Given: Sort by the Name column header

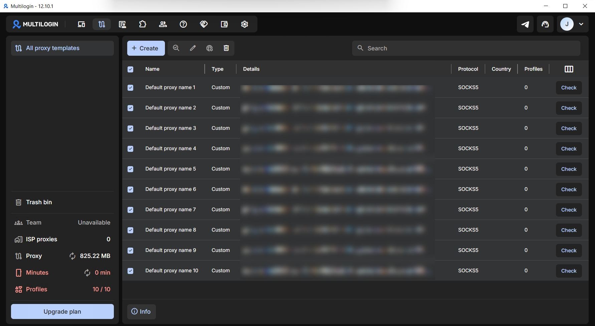Looking at the screenshot, I should [x=152, y=69].
